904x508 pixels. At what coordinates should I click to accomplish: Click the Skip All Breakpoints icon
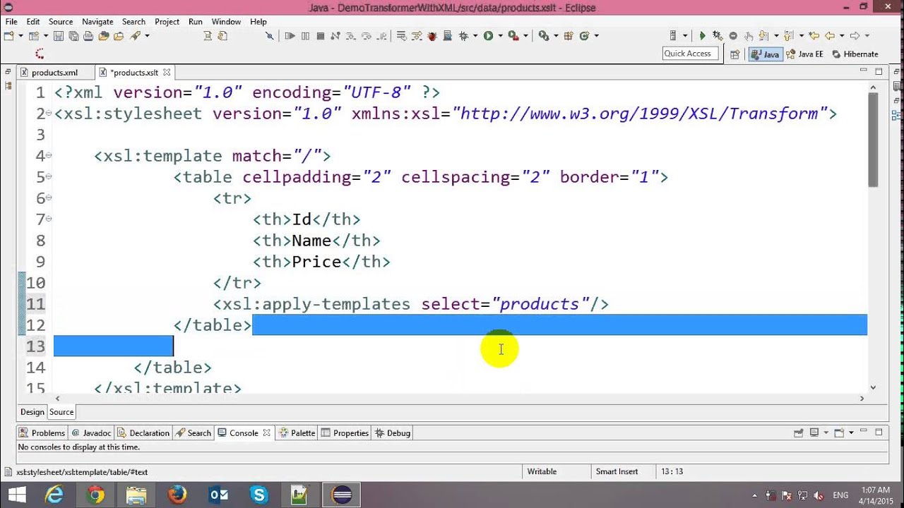pos(269,35)
